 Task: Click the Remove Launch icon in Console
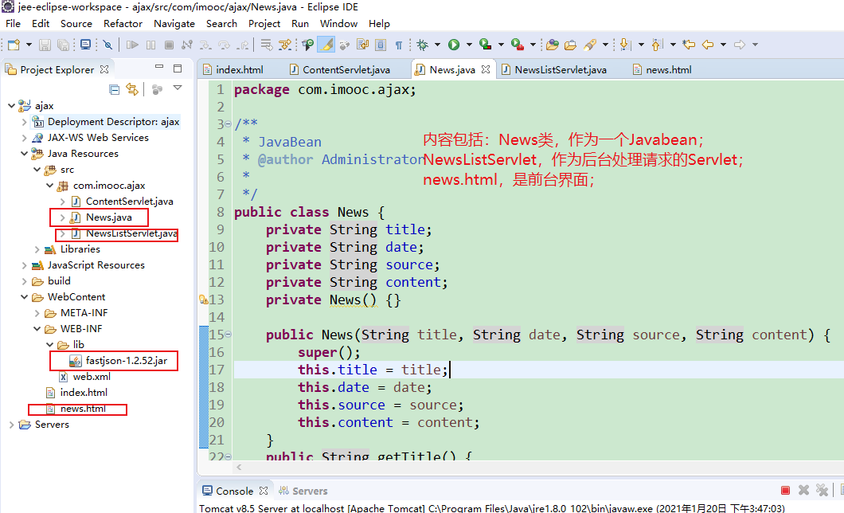tap(803, 491)
